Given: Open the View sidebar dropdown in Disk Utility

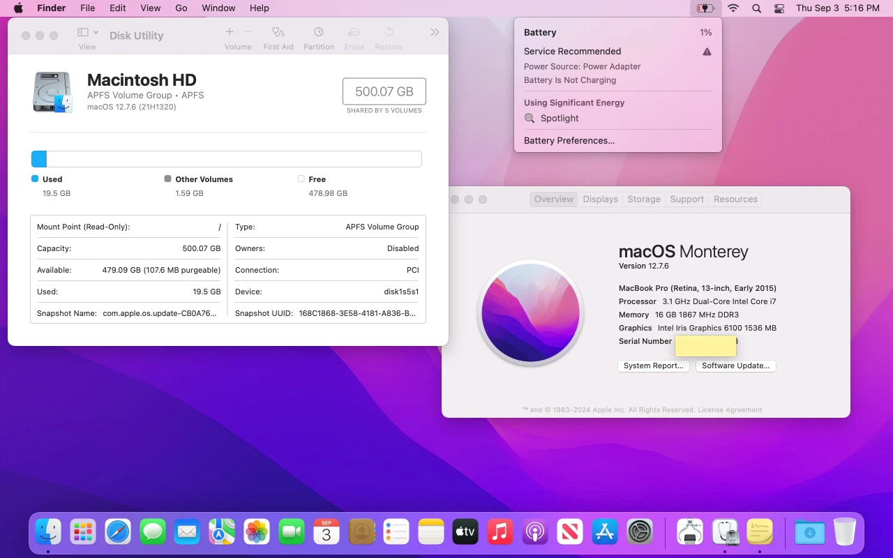Looking at the screenshot, I should click(88, 33).
